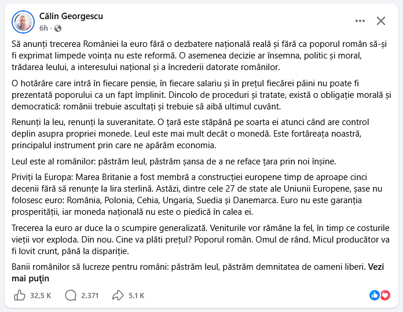Screen dimensions: 403x312
Task: Like the post with the thumbs-up icon
Action: [20, 295]
